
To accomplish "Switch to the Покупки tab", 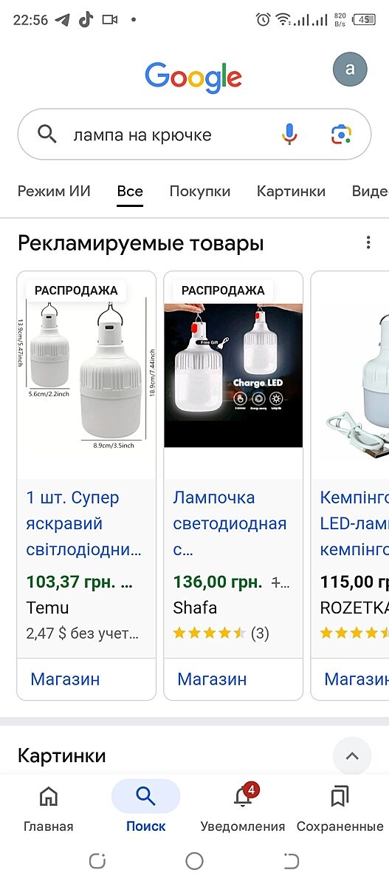I will [x=200, y=191].
